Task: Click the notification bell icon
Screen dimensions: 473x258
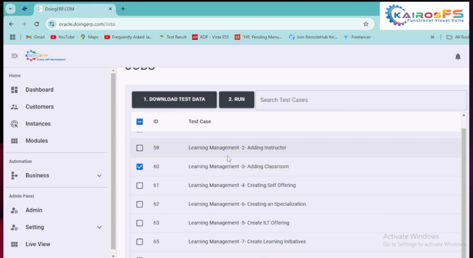Action: 458,56
